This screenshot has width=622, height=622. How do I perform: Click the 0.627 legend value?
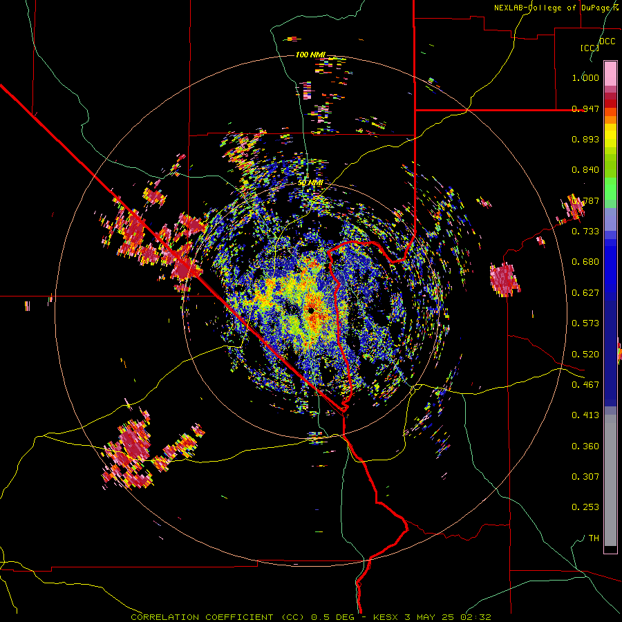pos(585,293)
